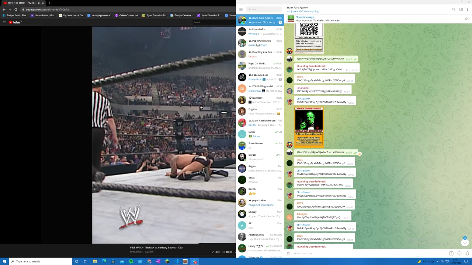The image size is (472, 265).
Task: Open the Drooling Ape Bus chat
Action: pyautogui.click(x=260, y=54)
